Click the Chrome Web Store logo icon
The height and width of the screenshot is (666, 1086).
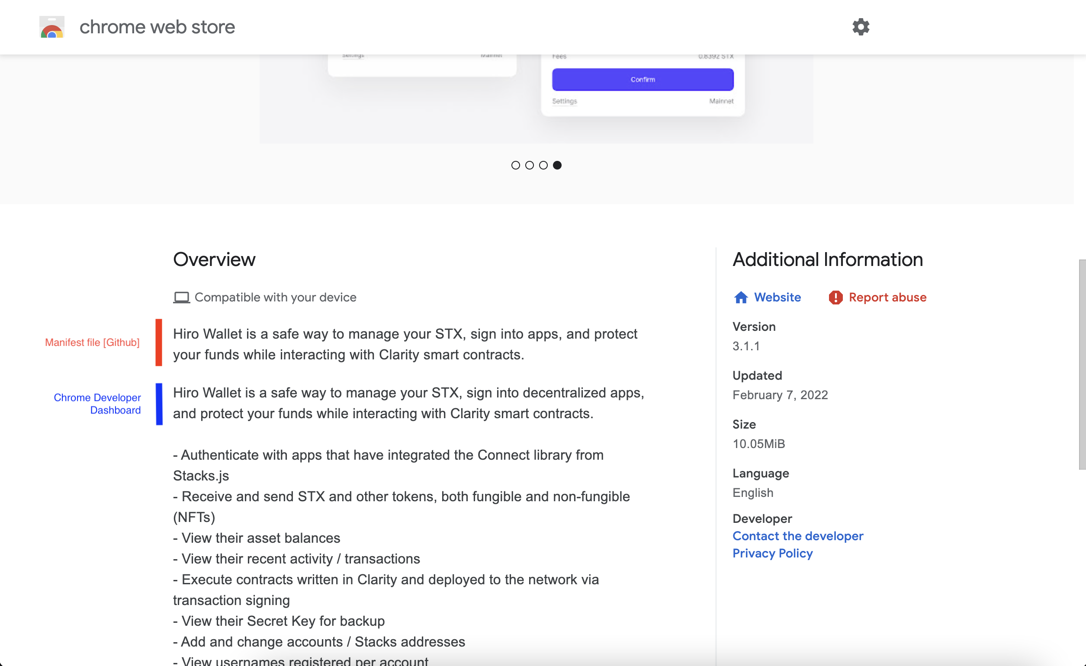point(52,27)
